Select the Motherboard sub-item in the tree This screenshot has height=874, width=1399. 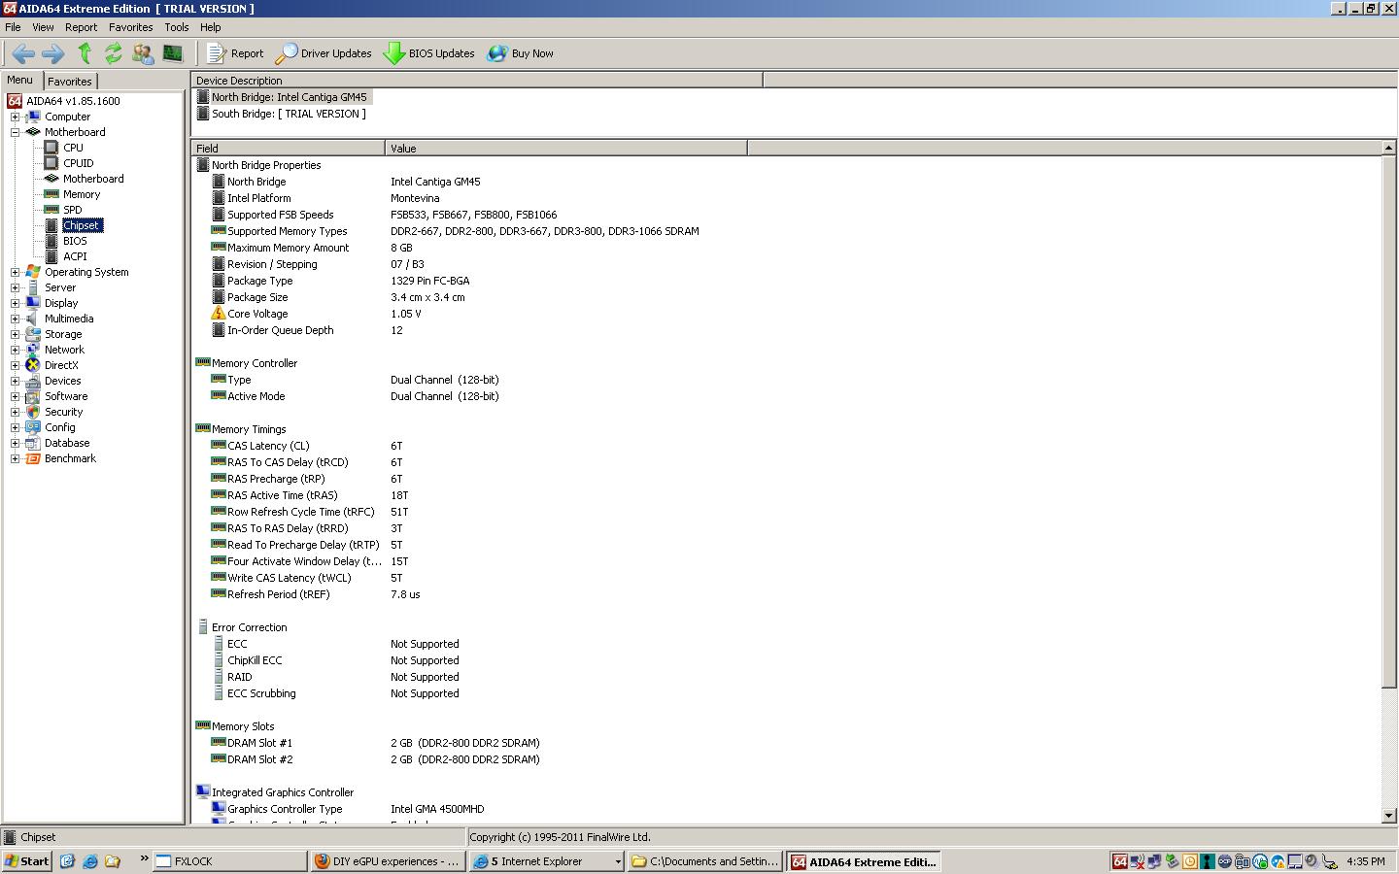click(93, 179)
